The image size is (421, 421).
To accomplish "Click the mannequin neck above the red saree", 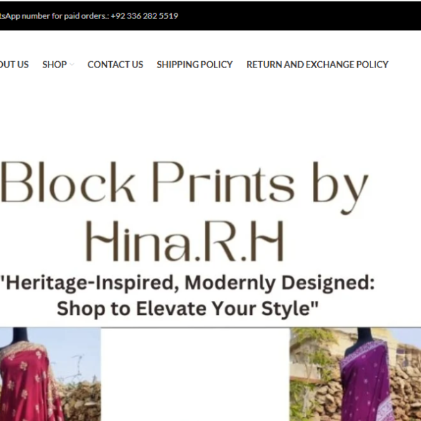I will coord(20,334).
